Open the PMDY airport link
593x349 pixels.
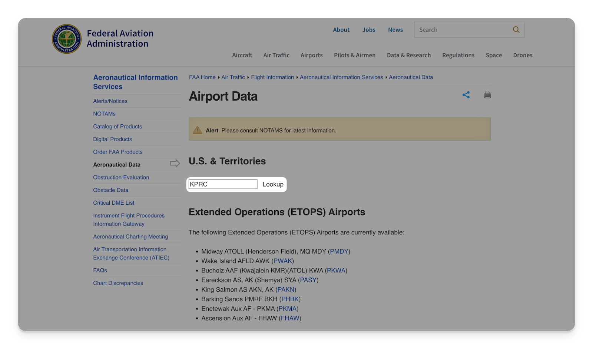339,251
